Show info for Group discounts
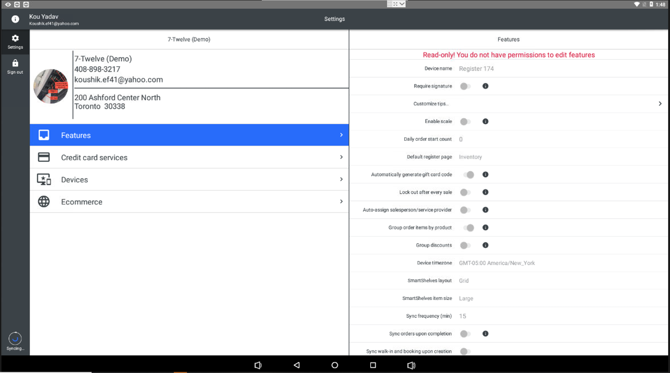This screenshot has height=373, width=670. [485, 245]
